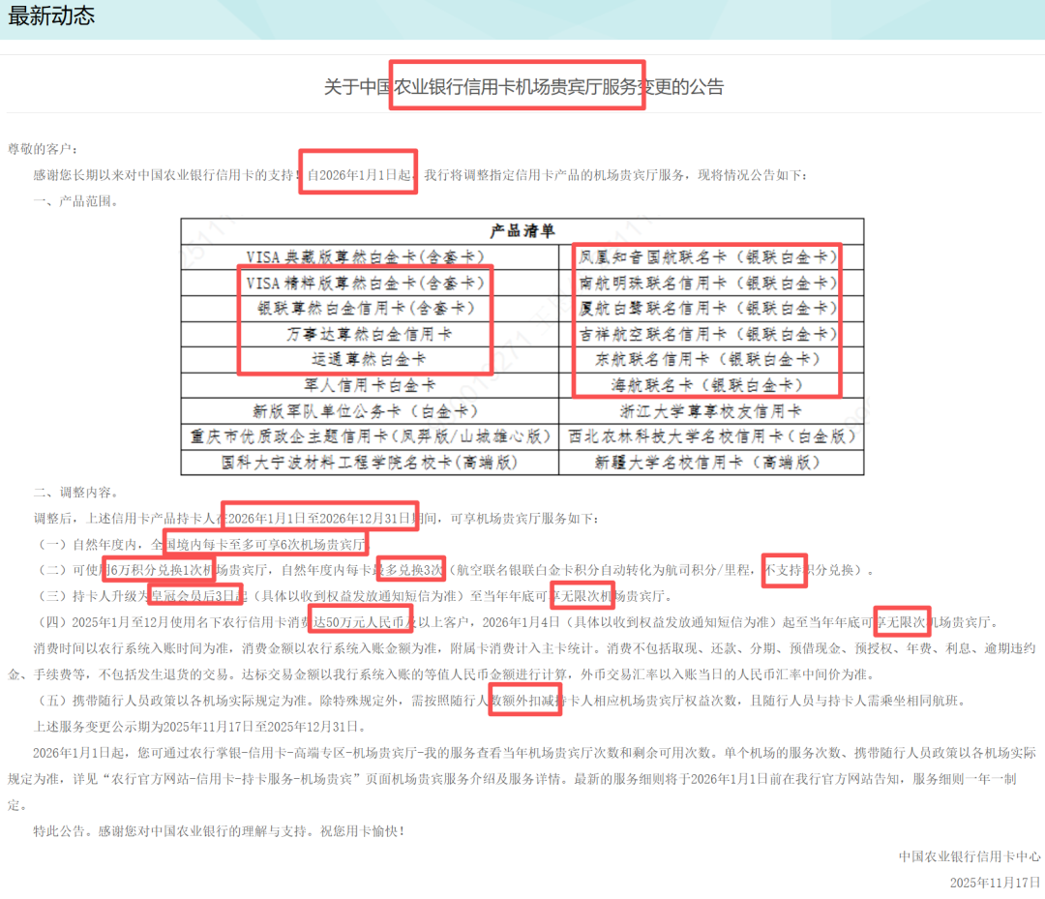Select the 新疆大学名校信用卡 table cell
Image resolution: width=1045 pixels, height=899 pixels.
coord(711,462)
